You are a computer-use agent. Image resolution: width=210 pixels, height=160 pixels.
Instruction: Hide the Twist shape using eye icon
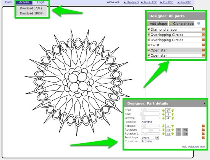(149, 45)
